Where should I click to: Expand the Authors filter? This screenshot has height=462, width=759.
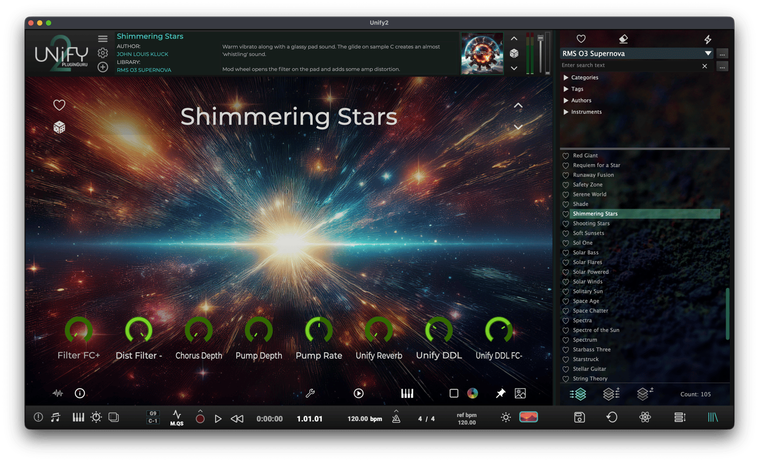[566, 101]
